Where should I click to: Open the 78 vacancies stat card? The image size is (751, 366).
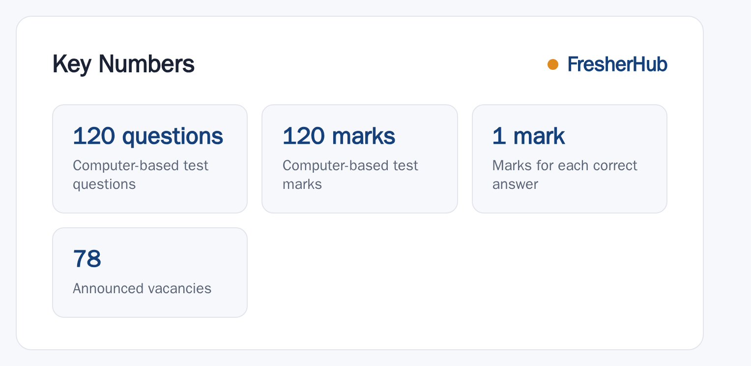pyautogui.click(x=150, y=273)
